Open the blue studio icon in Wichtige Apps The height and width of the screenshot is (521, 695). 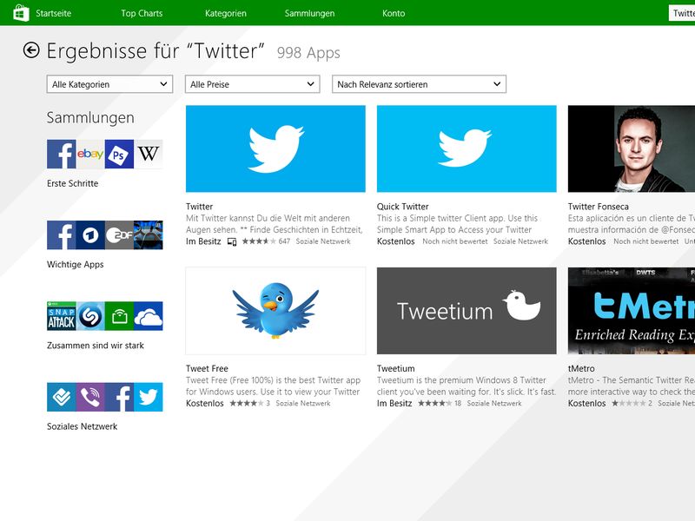tap(148, 234)
